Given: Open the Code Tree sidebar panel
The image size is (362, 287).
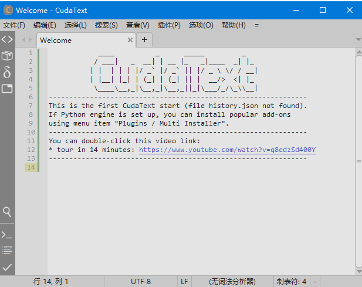Looking at the screenshot, I should 7,40.
